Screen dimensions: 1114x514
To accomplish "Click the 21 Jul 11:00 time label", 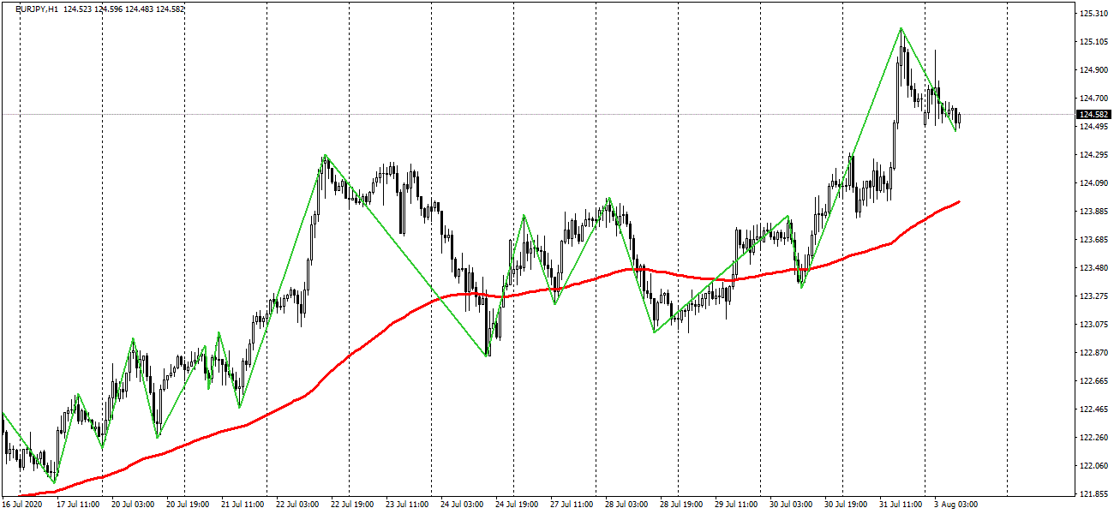I will point(243,505).
